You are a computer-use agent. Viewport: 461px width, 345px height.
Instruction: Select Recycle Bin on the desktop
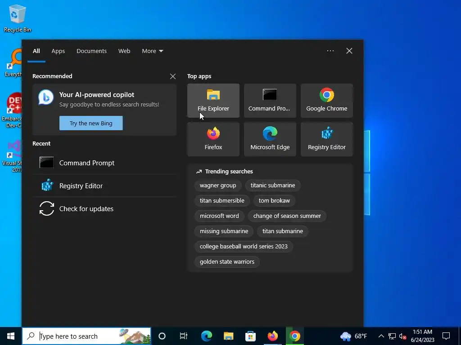pos(18,18)
